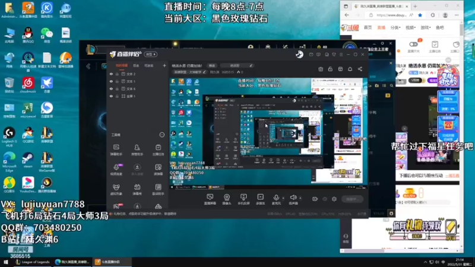Open 分类 dropdown on Douyu site
The image size is (475, 267).
[395, 27]
